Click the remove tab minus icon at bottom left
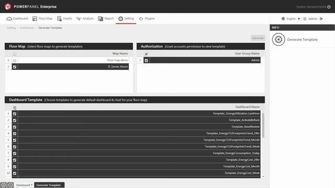335x188 pixels. pos(10,185)
